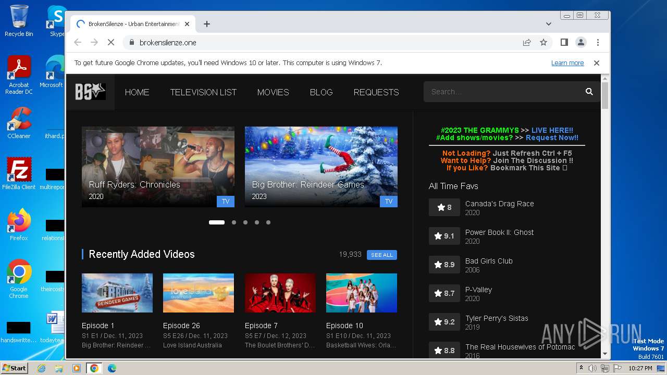Share this page icon in address bar
The image size is (667, 375).
point(527,43)
